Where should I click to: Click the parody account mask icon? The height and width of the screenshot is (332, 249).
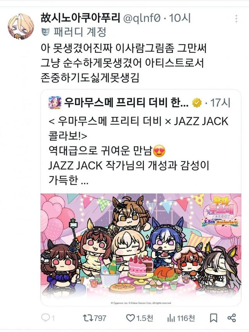46,32
